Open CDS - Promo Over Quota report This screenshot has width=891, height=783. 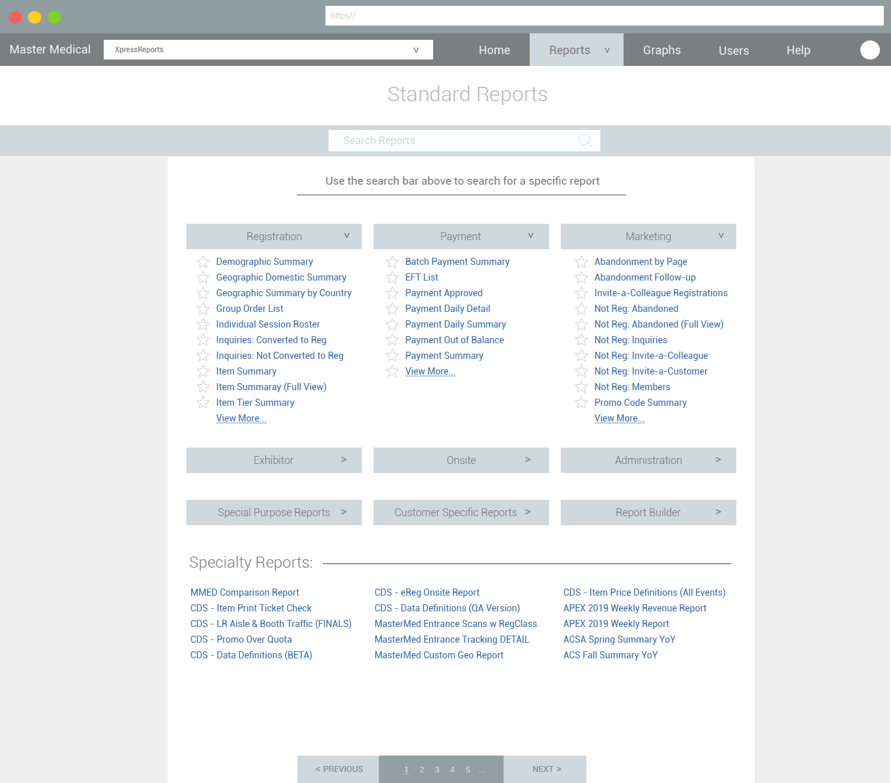(x=241, y=639)
